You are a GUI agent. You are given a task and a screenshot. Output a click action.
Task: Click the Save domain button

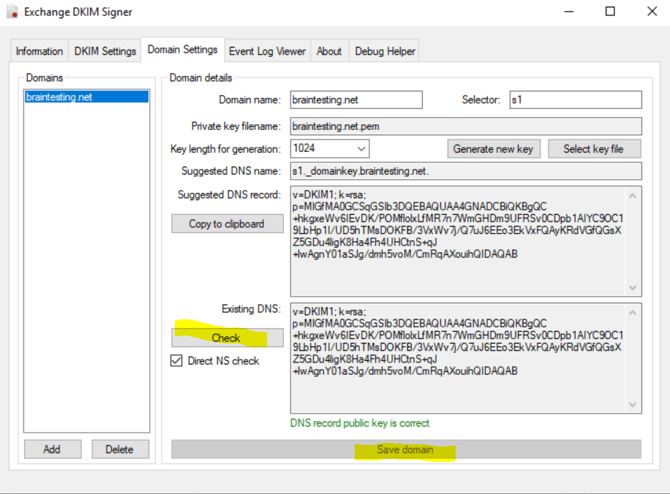pos(406,449)
